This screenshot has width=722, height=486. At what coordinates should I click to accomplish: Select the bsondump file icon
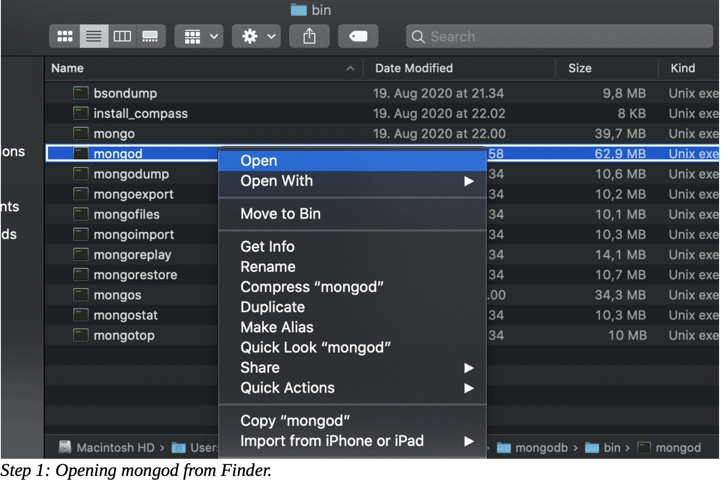tap(81, 93)
